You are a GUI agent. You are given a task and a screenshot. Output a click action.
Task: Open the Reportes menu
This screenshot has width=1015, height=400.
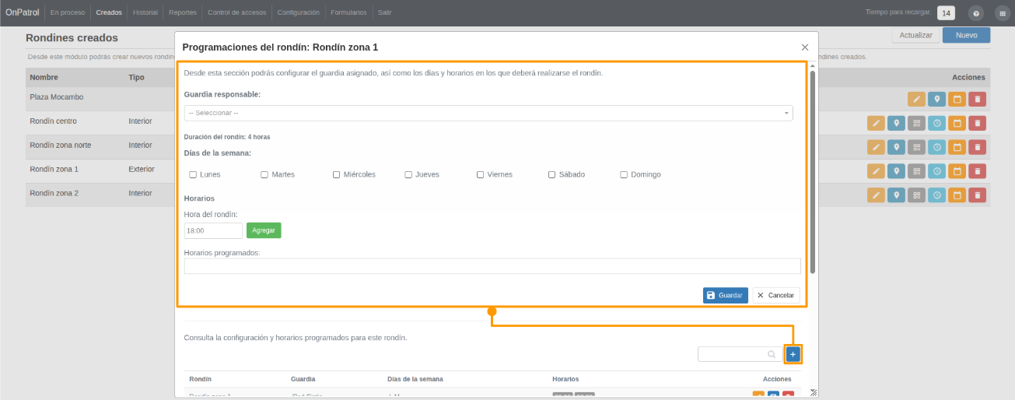tap(183, 12)
